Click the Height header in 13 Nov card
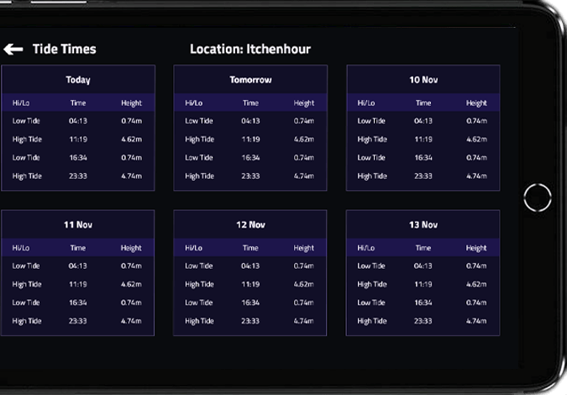 point(476,249)
